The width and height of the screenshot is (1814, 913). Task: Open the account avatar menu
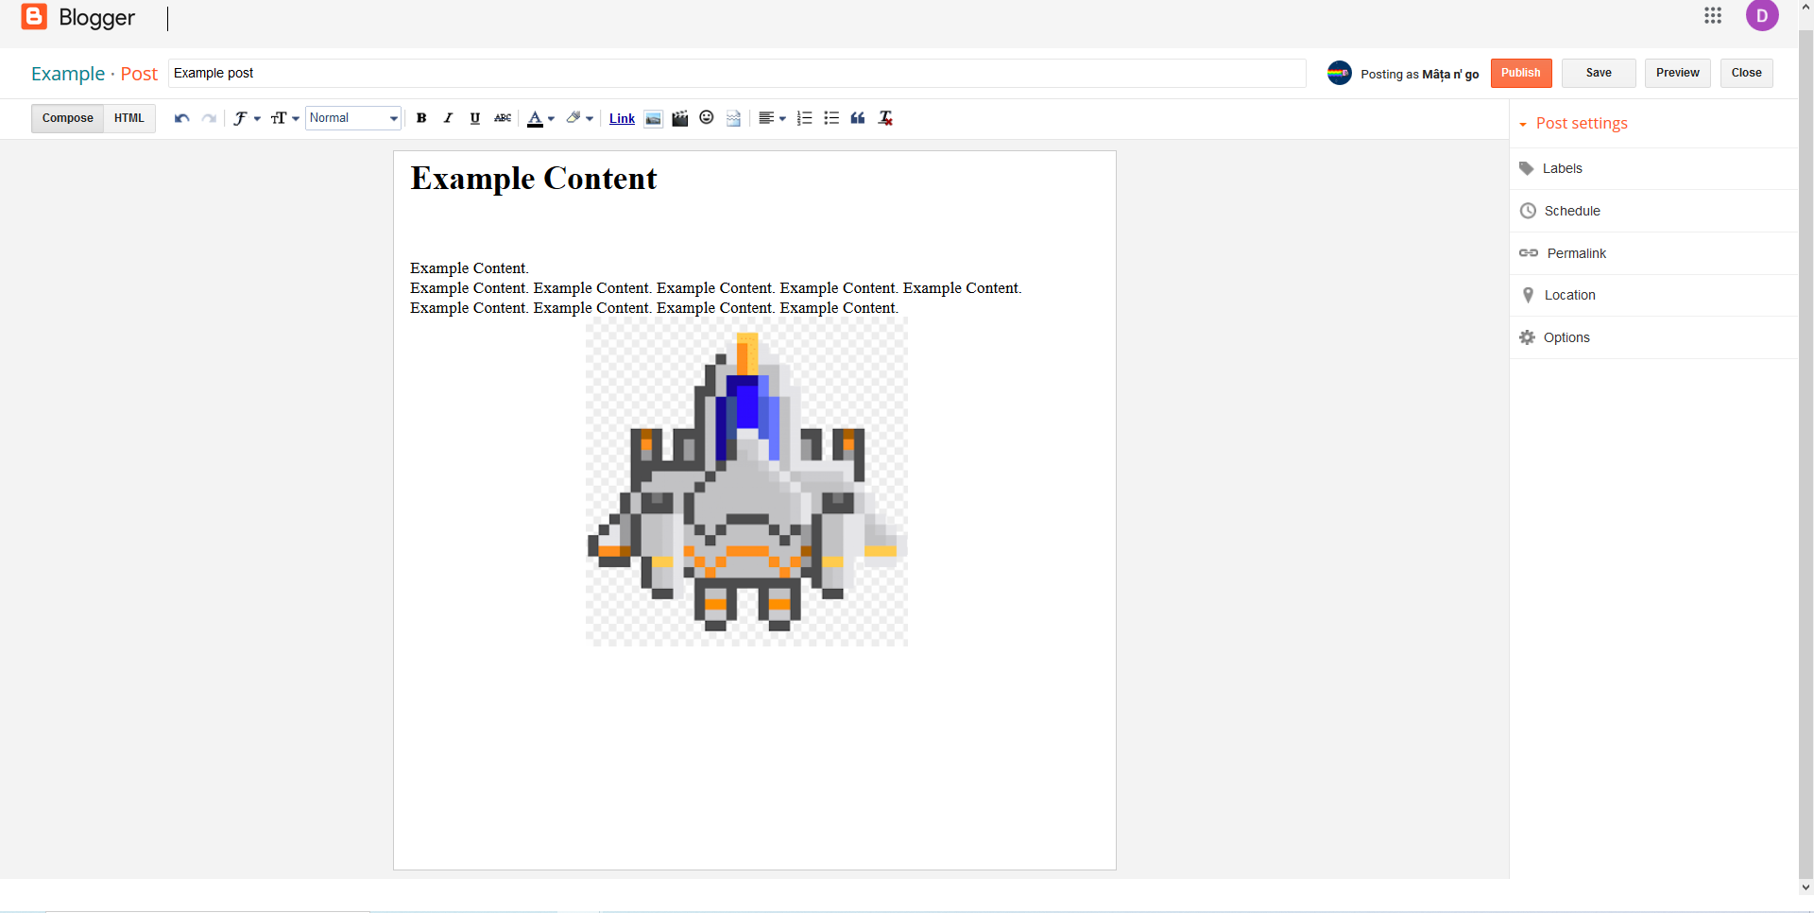[x=1762, y=15]
